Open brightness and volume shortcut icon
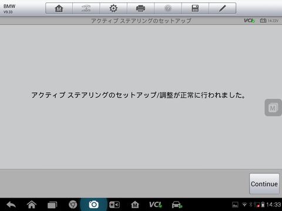The height and width of the screenshot is (211, 282). (x=115, y=205)
